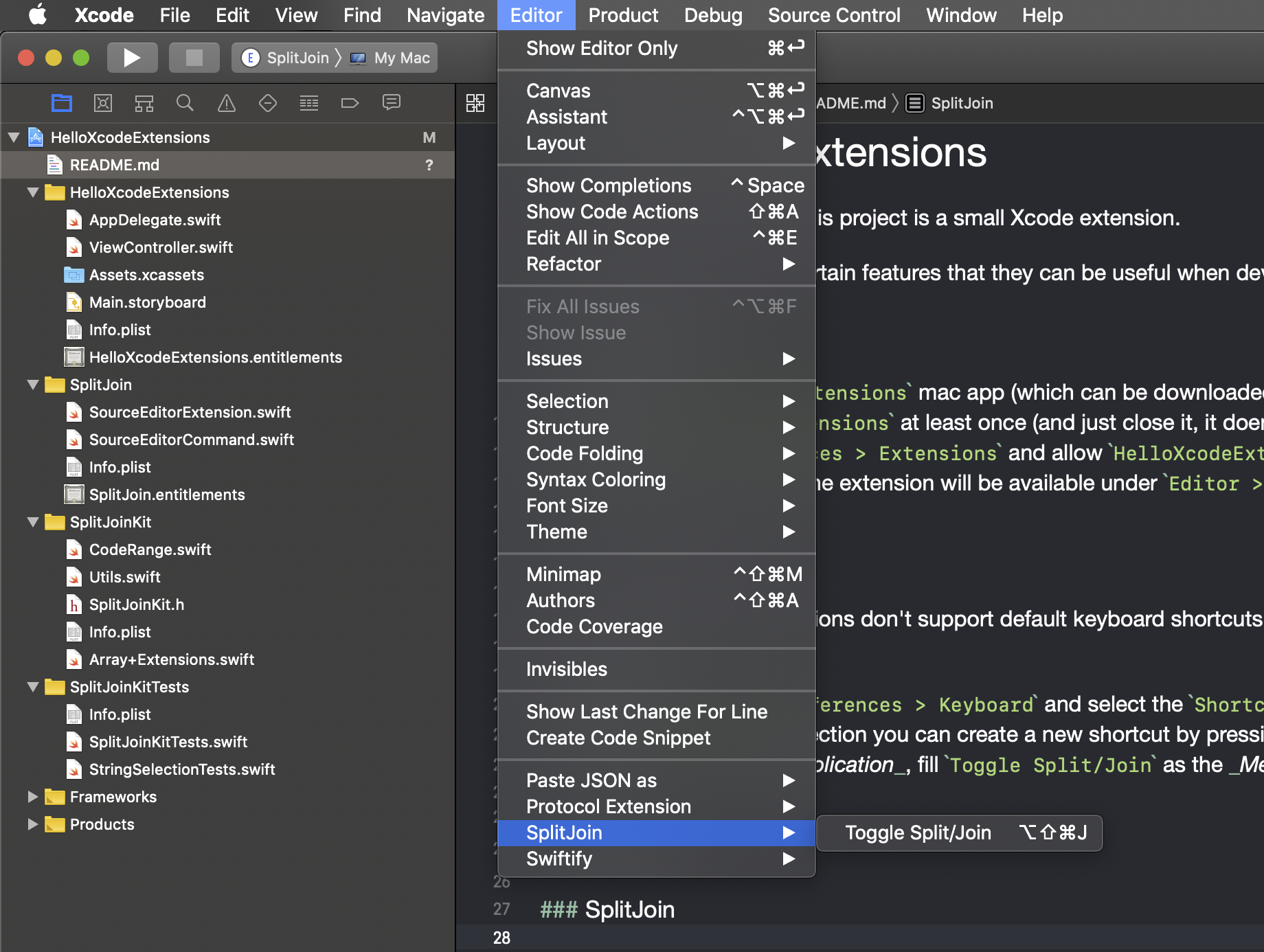Open the Debug navigator icon
The width and height of the screenshot is (1264, 952).
click(x=309, y=103)
